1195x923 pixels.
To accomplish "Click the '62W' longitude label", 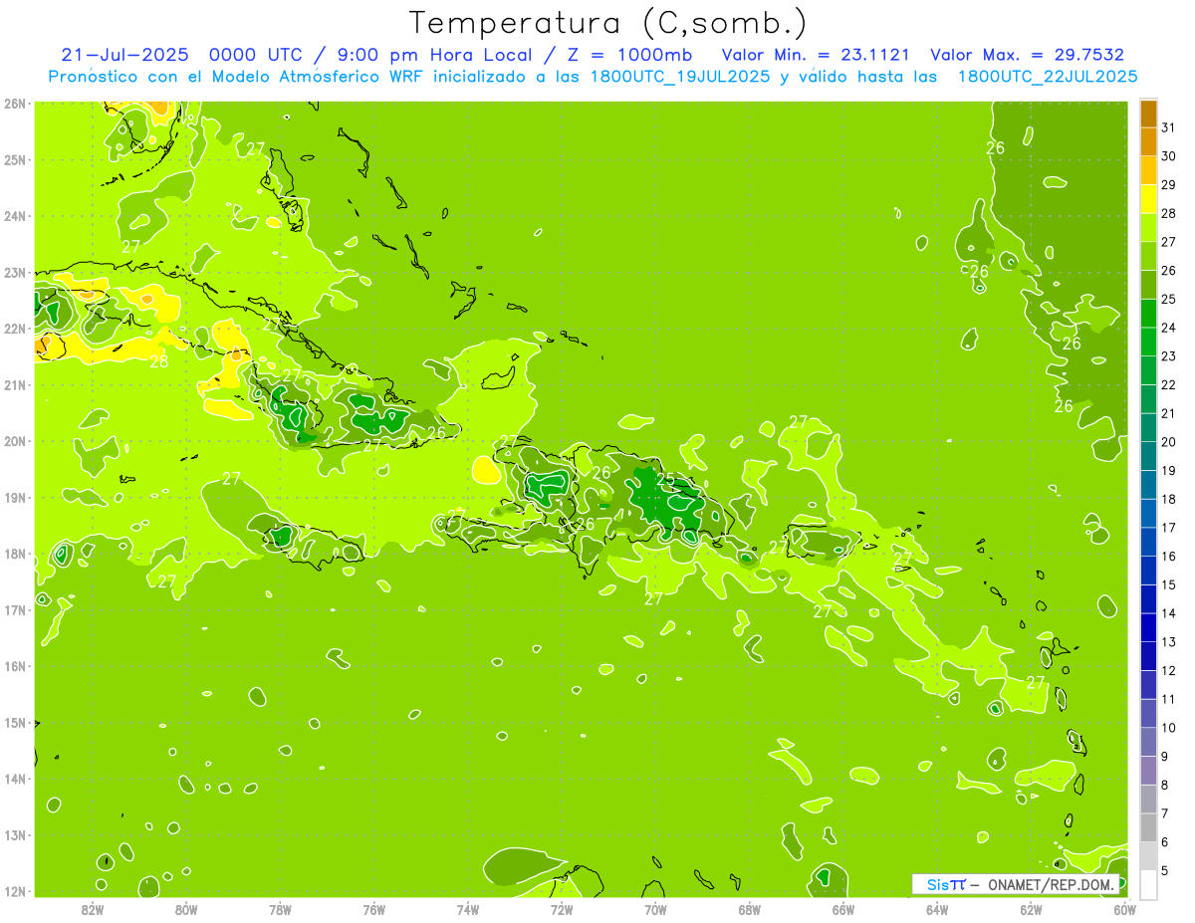I will click(x=1031, y=909).
